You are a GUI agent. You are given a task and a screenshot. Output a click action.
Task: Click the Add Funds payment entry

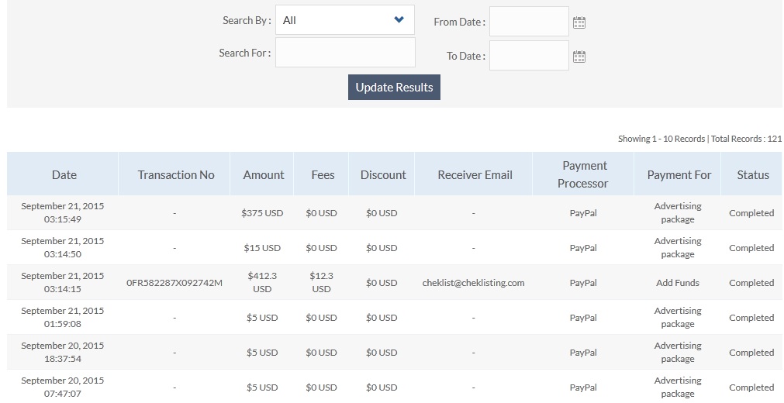coord(677,283)
